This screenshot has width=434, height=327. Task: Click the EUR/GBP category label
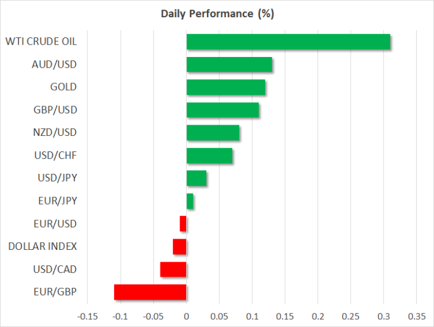pos(55,292)
